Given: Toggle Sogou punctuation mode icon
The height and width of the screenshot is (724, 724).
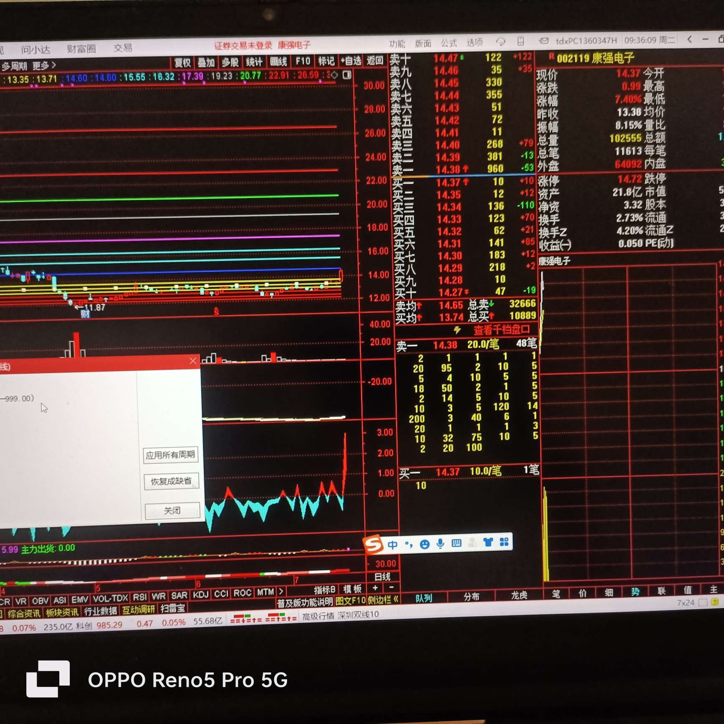Looking at the screenshot, I should [x=409, y=544].
